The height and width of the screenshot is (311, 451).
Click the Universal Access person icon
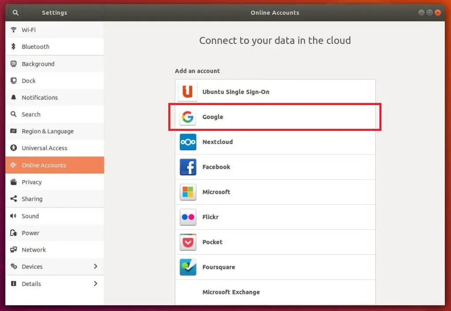coord(14,148)
